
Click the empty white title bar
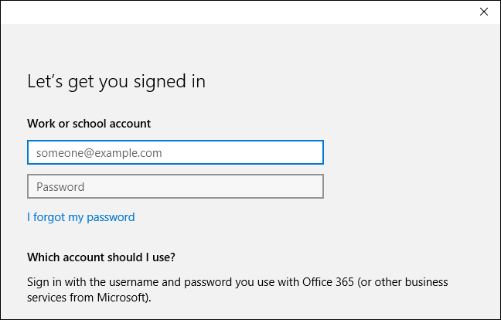coord(232,12)
